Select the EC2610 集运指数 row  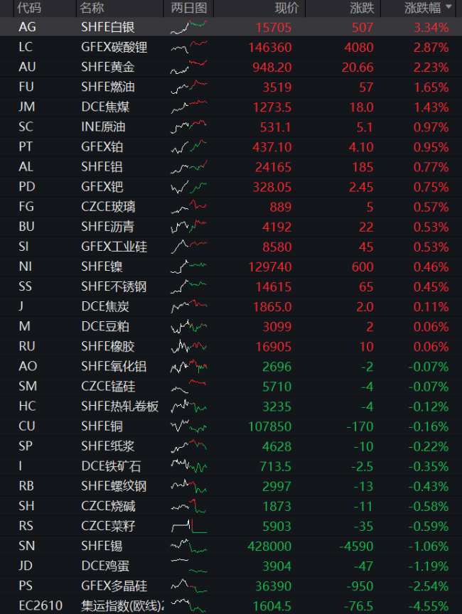click(231, 605)
